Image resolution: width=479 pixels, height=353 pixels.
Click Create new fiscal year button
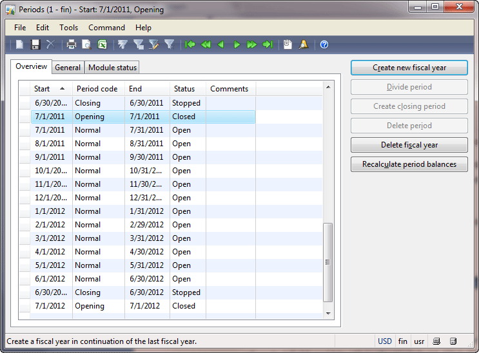point(409,68)
